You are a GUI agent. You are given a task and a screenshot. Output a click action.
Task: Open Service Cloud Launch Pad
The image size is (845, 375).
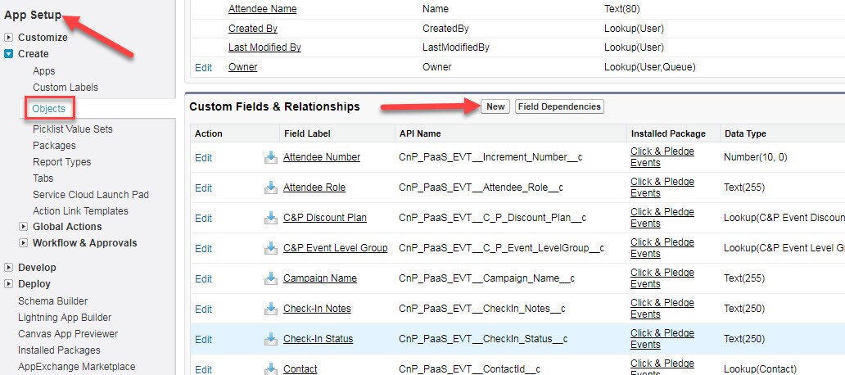click(91, 195)
